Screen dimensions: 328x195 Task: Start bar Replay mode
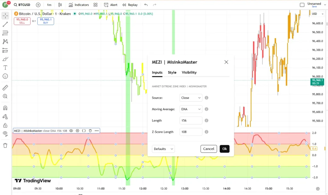pyautogui.click(x=130, y=5)
